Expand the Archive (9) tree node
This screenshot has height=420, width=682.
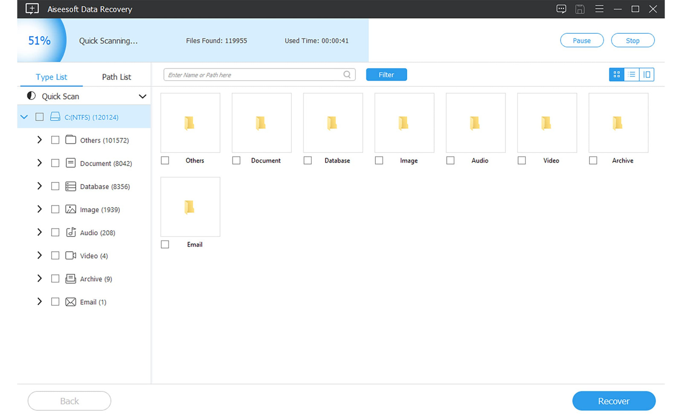click(x=40, y=278)
